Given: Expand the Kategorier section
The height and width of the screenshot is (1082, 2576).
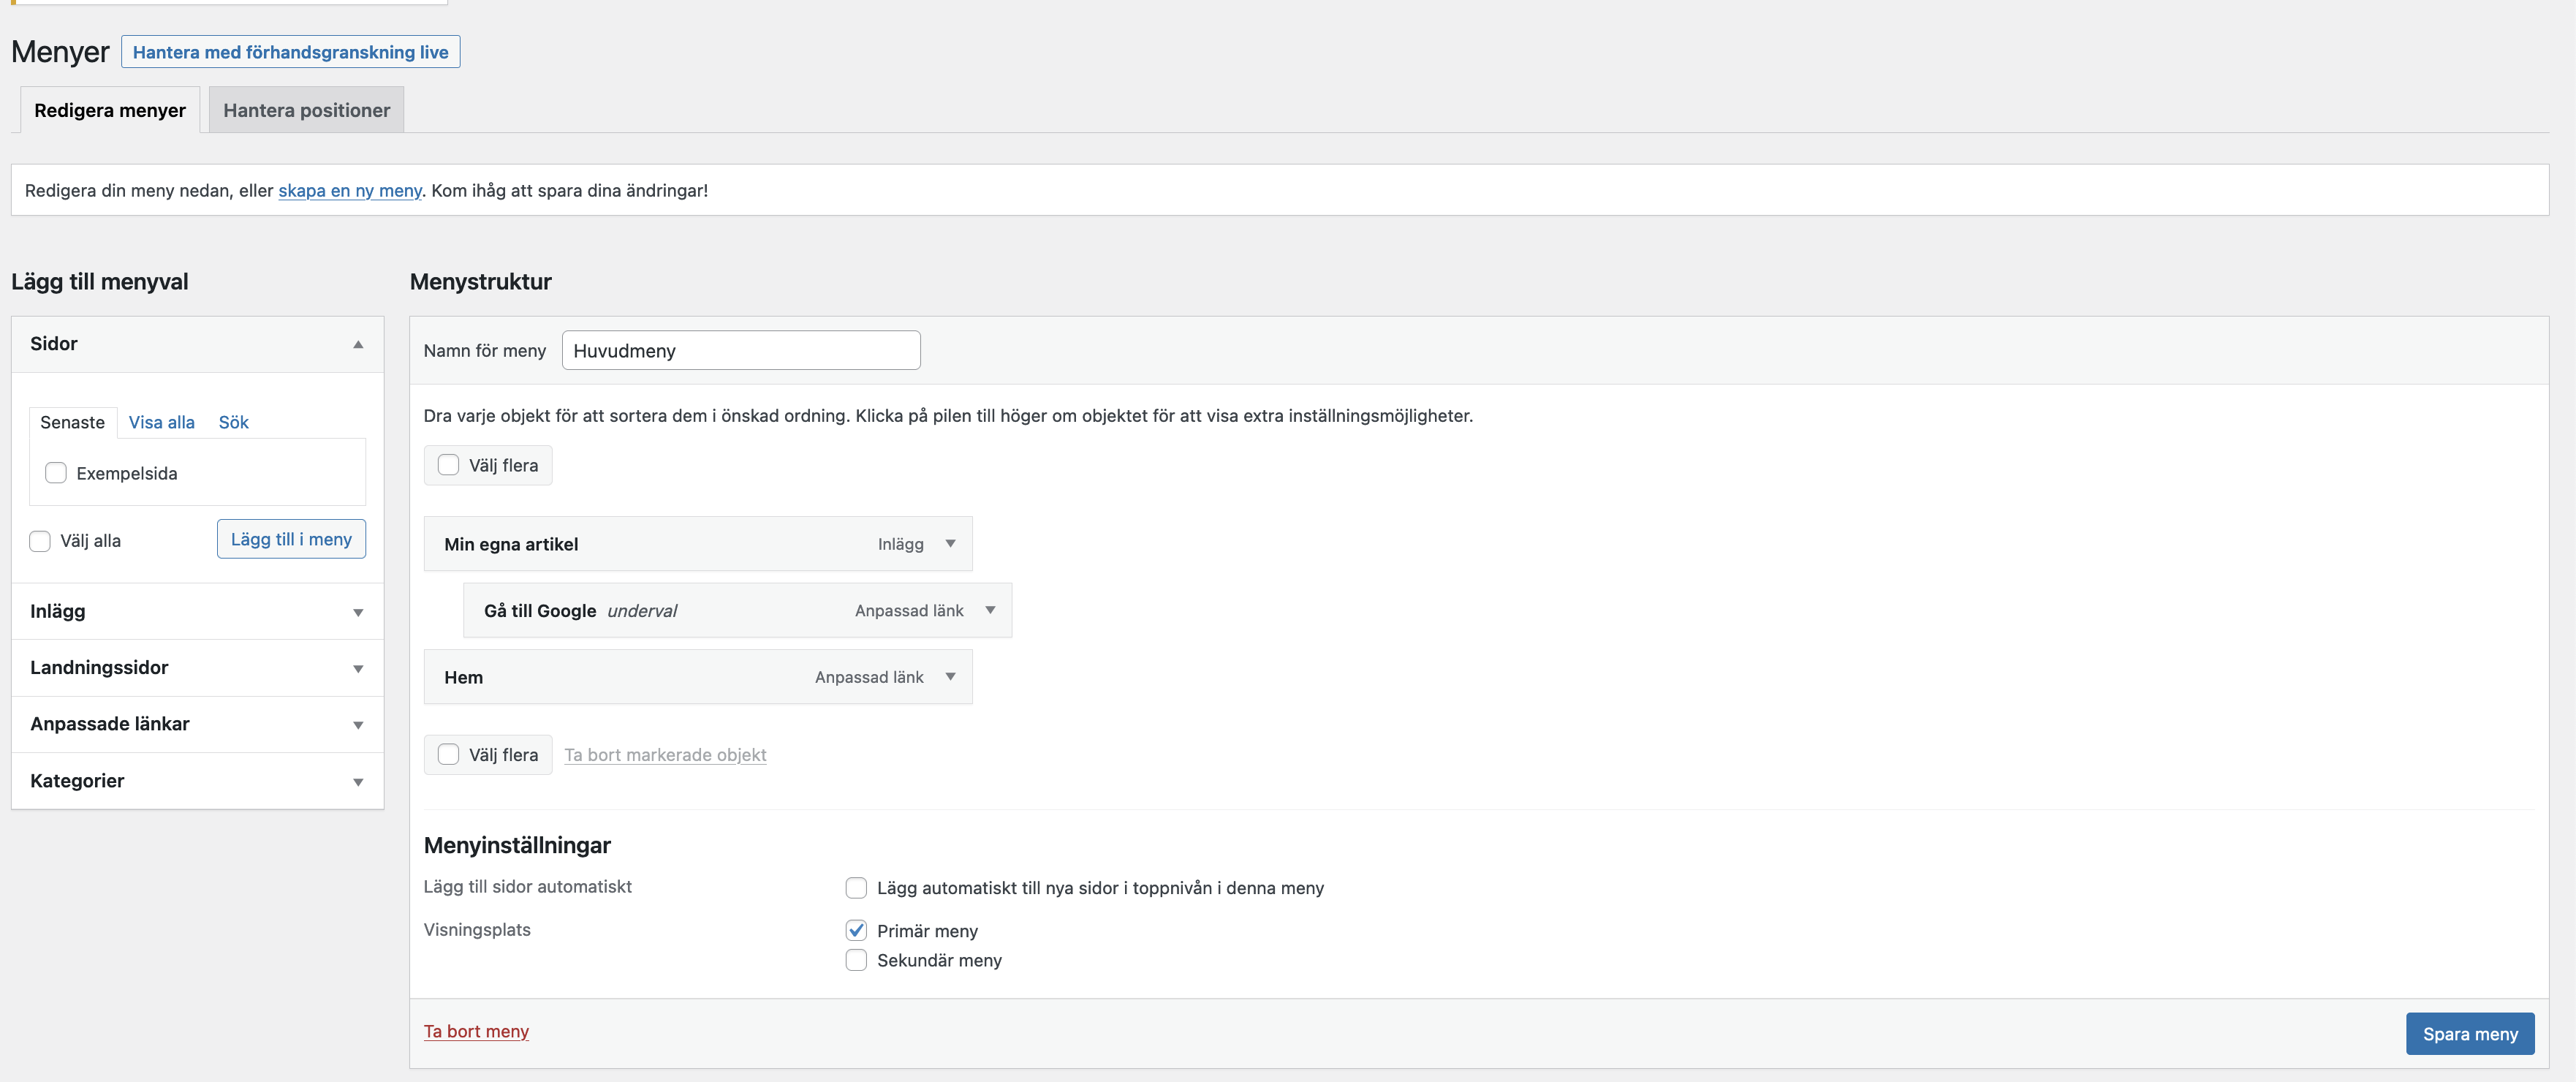Looking at the screenshot, I should click(x=358, y=781).
